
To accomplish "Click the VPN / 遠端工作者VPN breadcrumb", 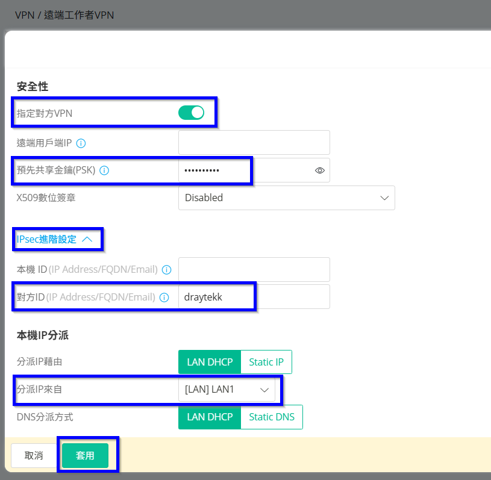I will (64, 15).
